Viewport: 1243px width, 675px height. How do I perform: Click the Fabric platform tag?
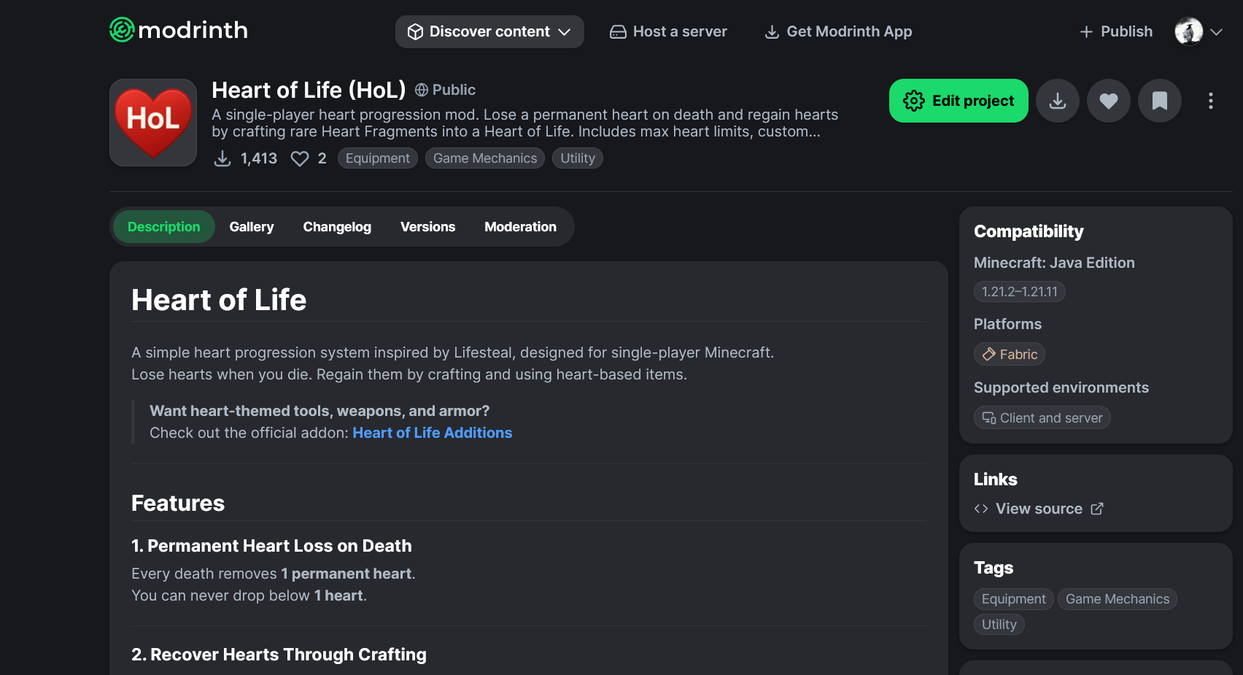1010,354
